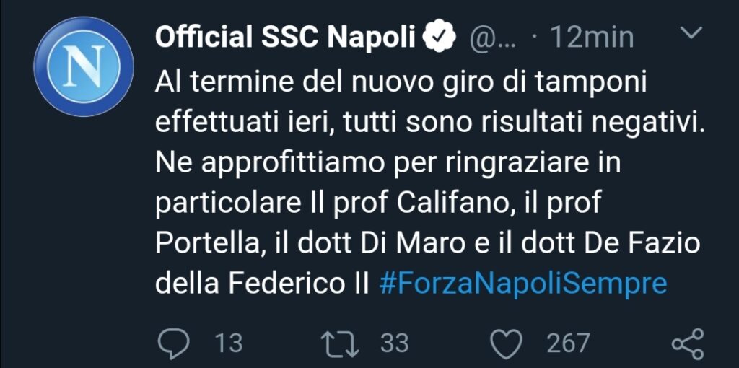The height and width of the screenshot is (368, 739).
Task: Click the reply count 13
Action: [229, 343]
